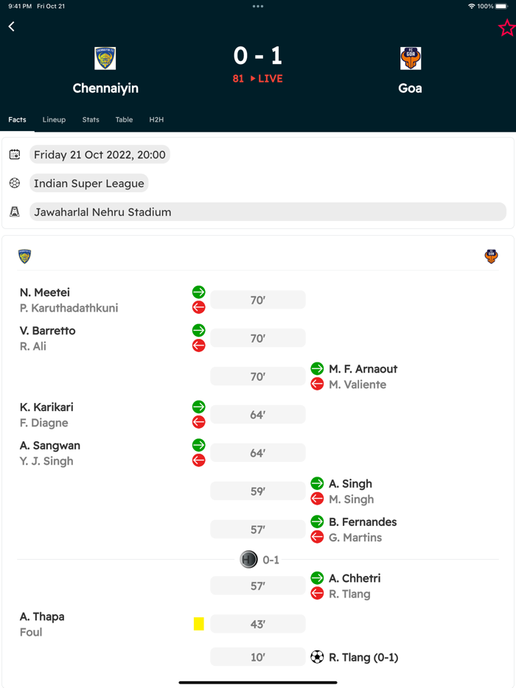
Task: Tap the soccer ball goal icon for R. Tlang
Action: coord(317,657)
